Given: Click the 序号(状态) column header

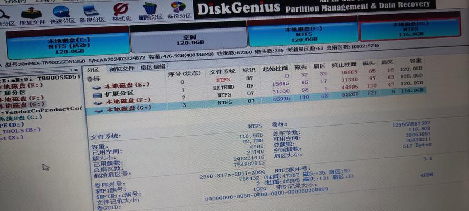Looking at the screenshot, I should pos(185,73).
